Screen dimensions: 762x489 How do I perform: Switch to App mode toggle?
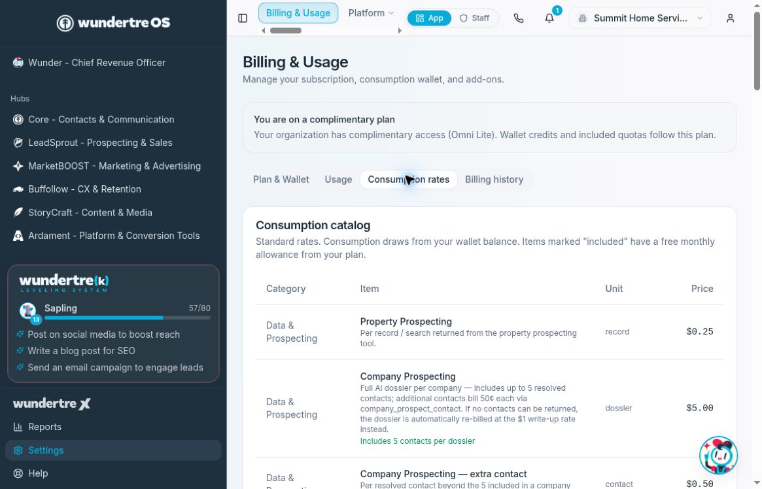pyautogui.click(x=429, y=18)
